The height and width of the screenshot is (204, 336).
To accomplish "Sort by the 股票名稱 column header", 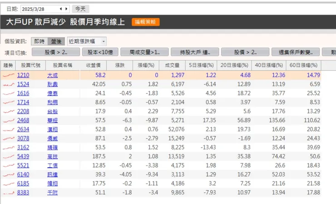I will click(63, 65).
